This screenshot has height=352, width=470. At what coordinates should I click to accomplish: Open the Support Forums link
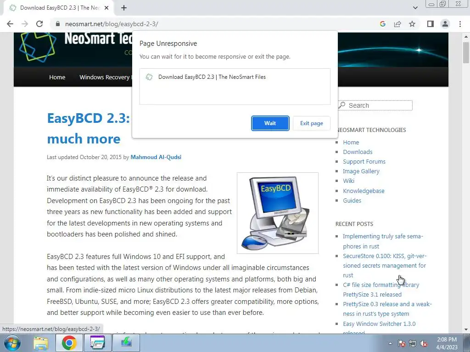coord(364,162)
